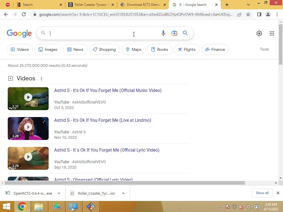The image size is (283, 212).
Task: Open the Action Center flag tray icon
Action: point(228,207)
